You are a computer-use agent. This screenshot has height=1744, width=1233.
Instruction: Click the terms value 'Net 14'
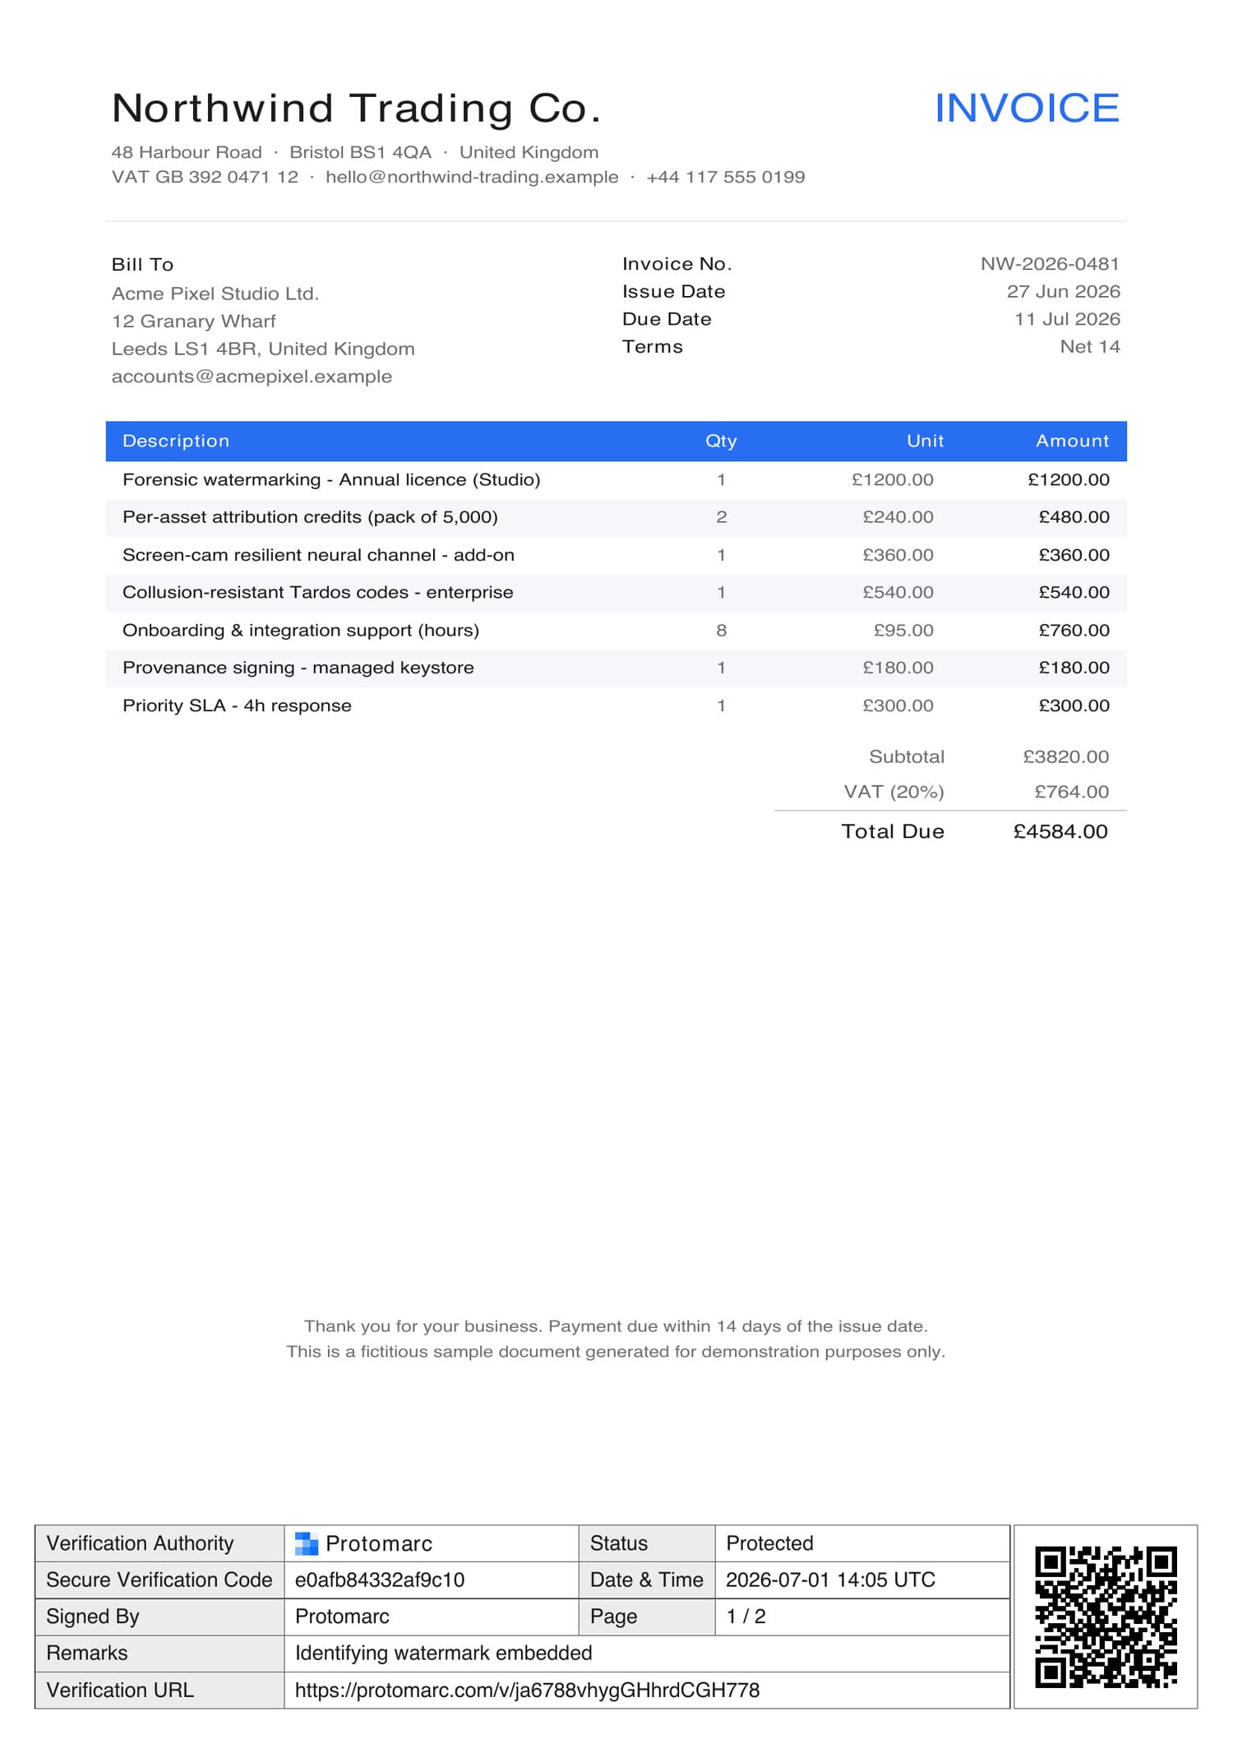(1090, 347)
